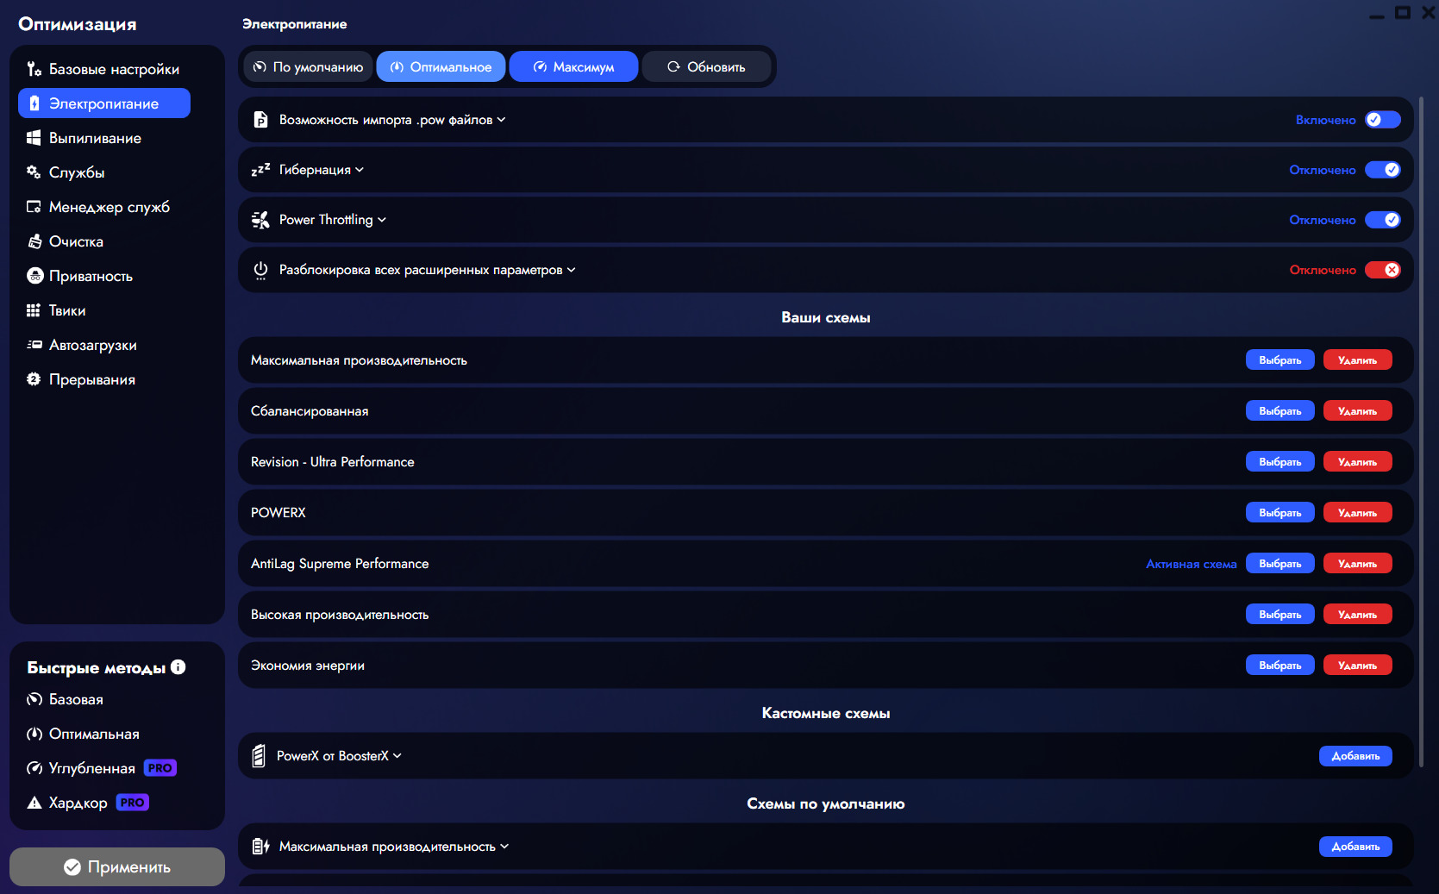
Task: Click the Очистка cleanup icon
Action: [34, 241]
